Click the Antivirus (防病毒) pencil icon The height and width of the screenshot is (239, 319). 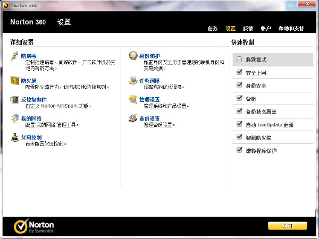point(14,56)
